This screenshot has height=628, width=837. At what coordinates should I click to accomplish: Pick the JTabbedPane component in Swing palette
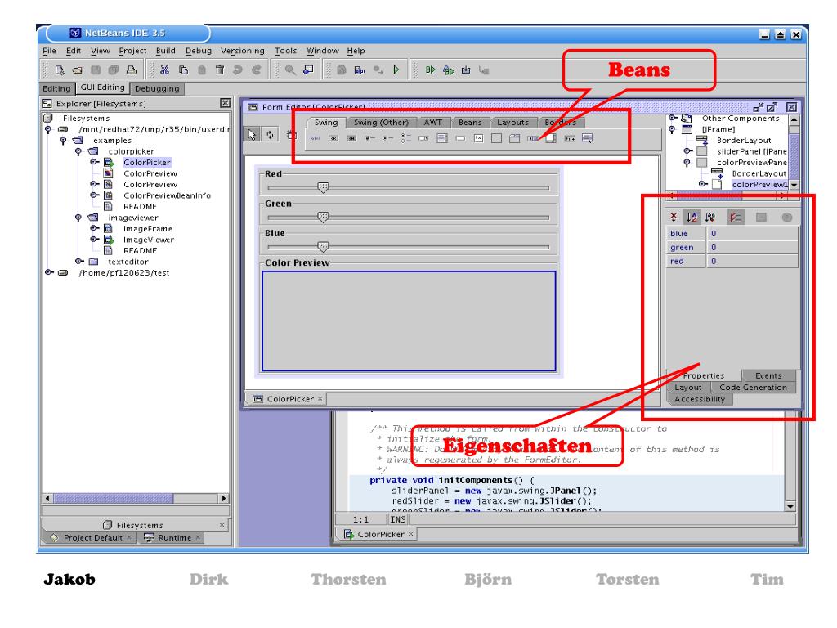coord(515,139)
